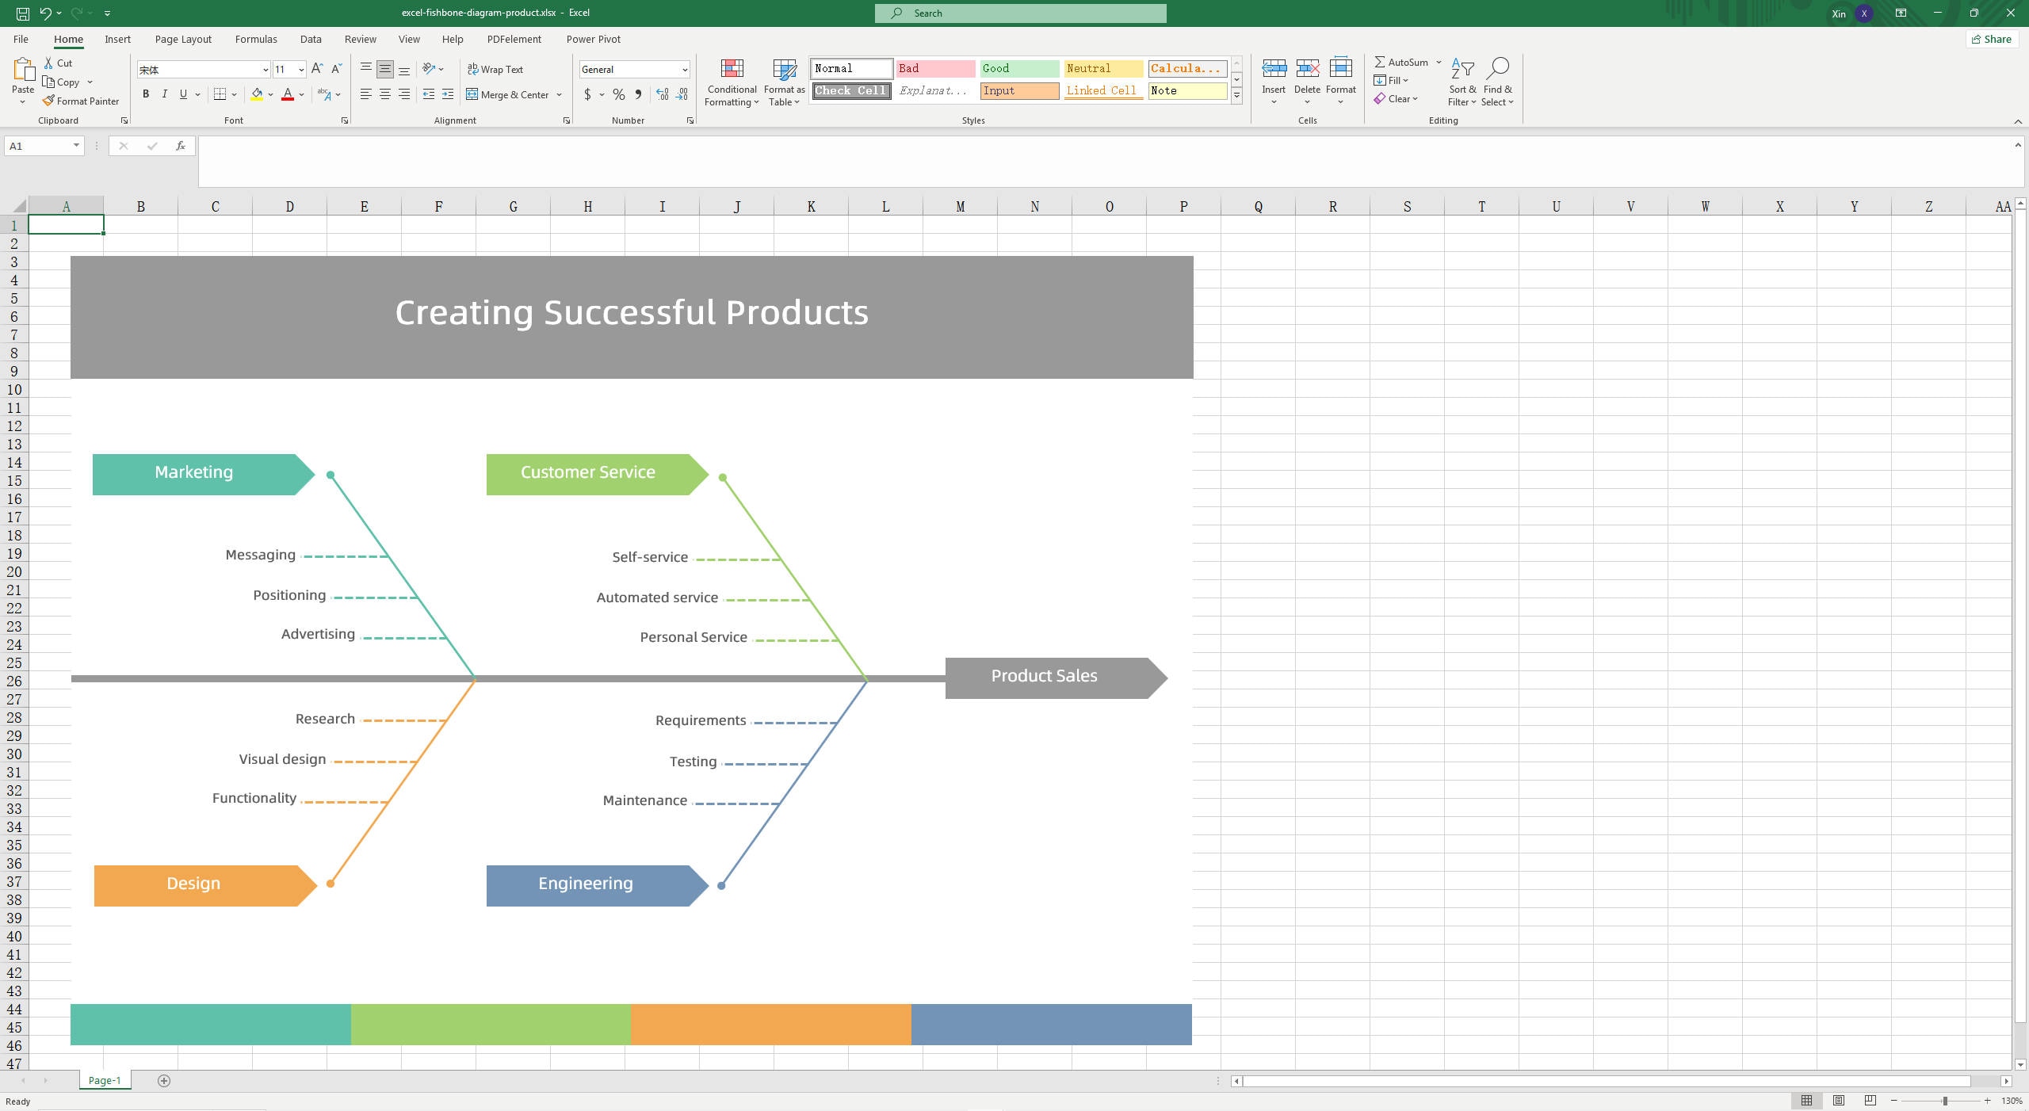Open the Power Pivot tab
This screenshot has width=2029, height=1111.
coord(594,39)
